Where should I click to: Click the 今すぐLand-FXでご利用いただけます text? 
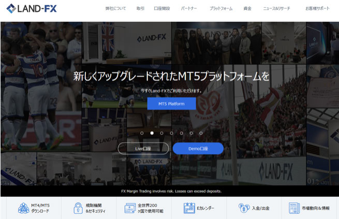(171, 91)
